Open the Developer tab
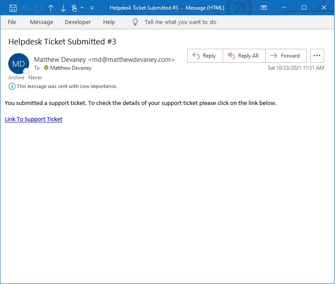Screen dimensions: 335x284 click(x=78, y=22)
